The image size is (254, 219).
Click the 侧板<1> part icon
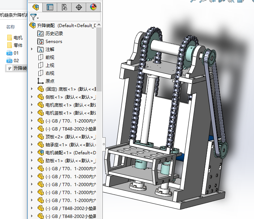point(41,97)
